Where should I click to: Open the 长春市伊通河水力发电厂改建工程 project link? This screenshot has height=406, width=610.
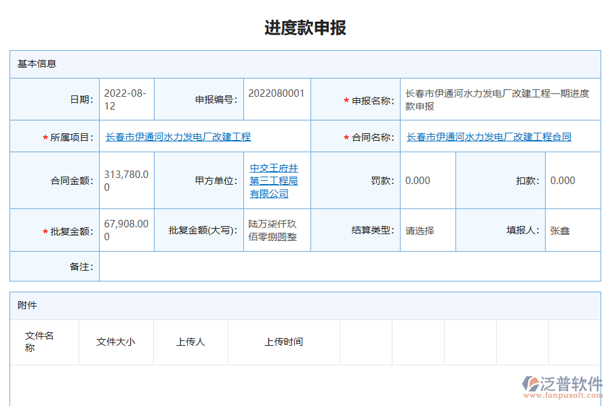178,137
